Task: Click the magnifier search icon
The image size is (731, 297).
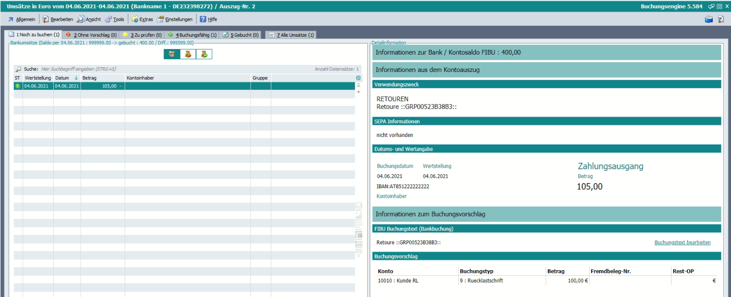Action: pos(18,69)
